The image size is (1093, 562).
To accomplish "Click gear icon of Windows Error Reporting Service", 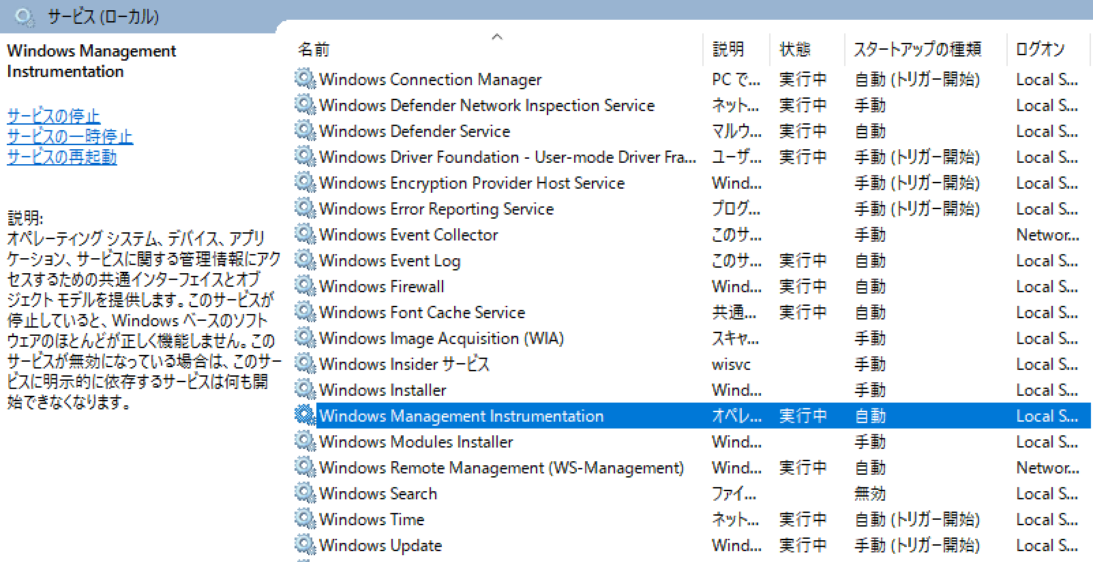I will (305, 208).
